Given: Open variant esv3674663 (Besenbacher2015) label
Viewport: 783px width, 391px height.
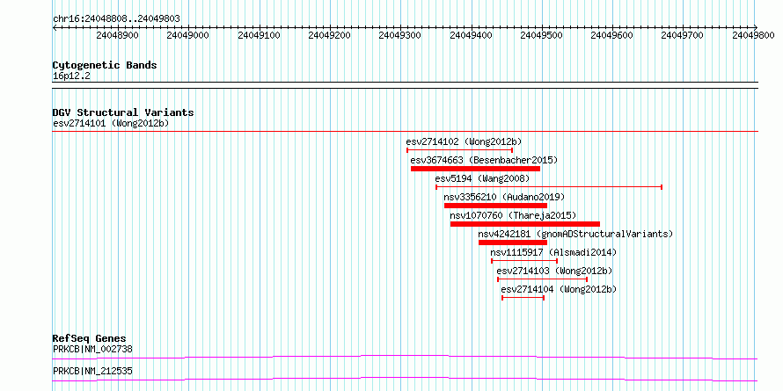Looking at the screenshot, I should tap(484, 160).
